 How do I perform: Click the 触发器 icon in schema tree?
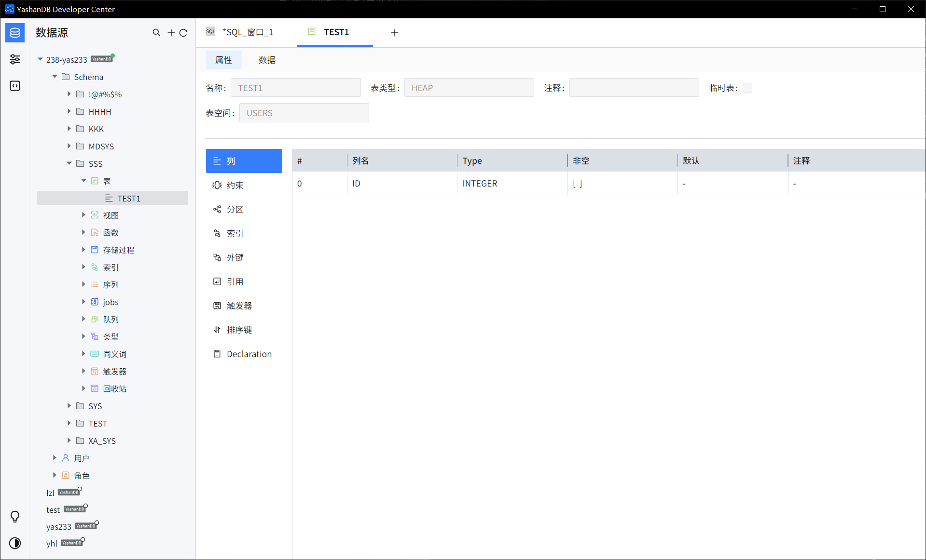click(x=95, y=372)
